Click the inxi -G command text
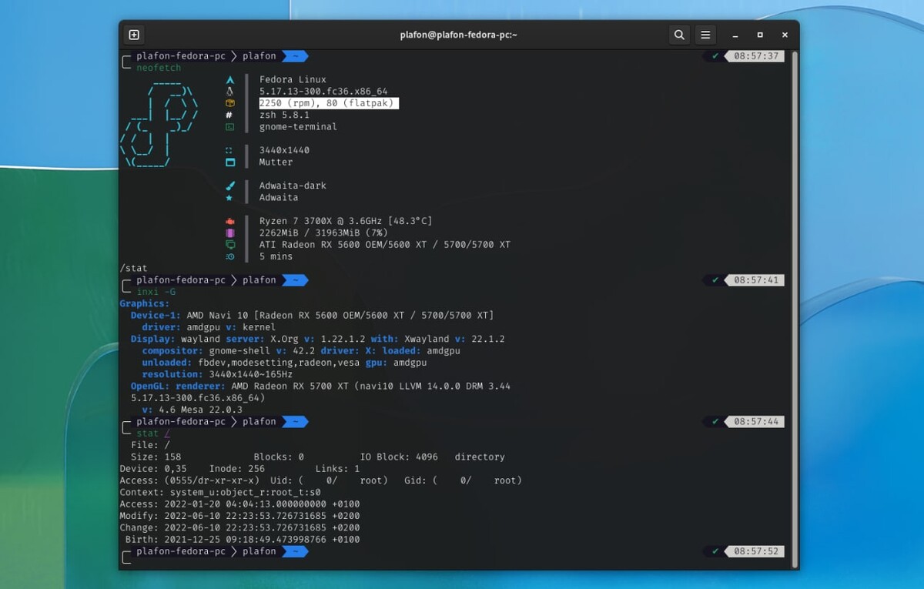Image resolution: width=924 pixels, height=589 pixels. [156, 292]
